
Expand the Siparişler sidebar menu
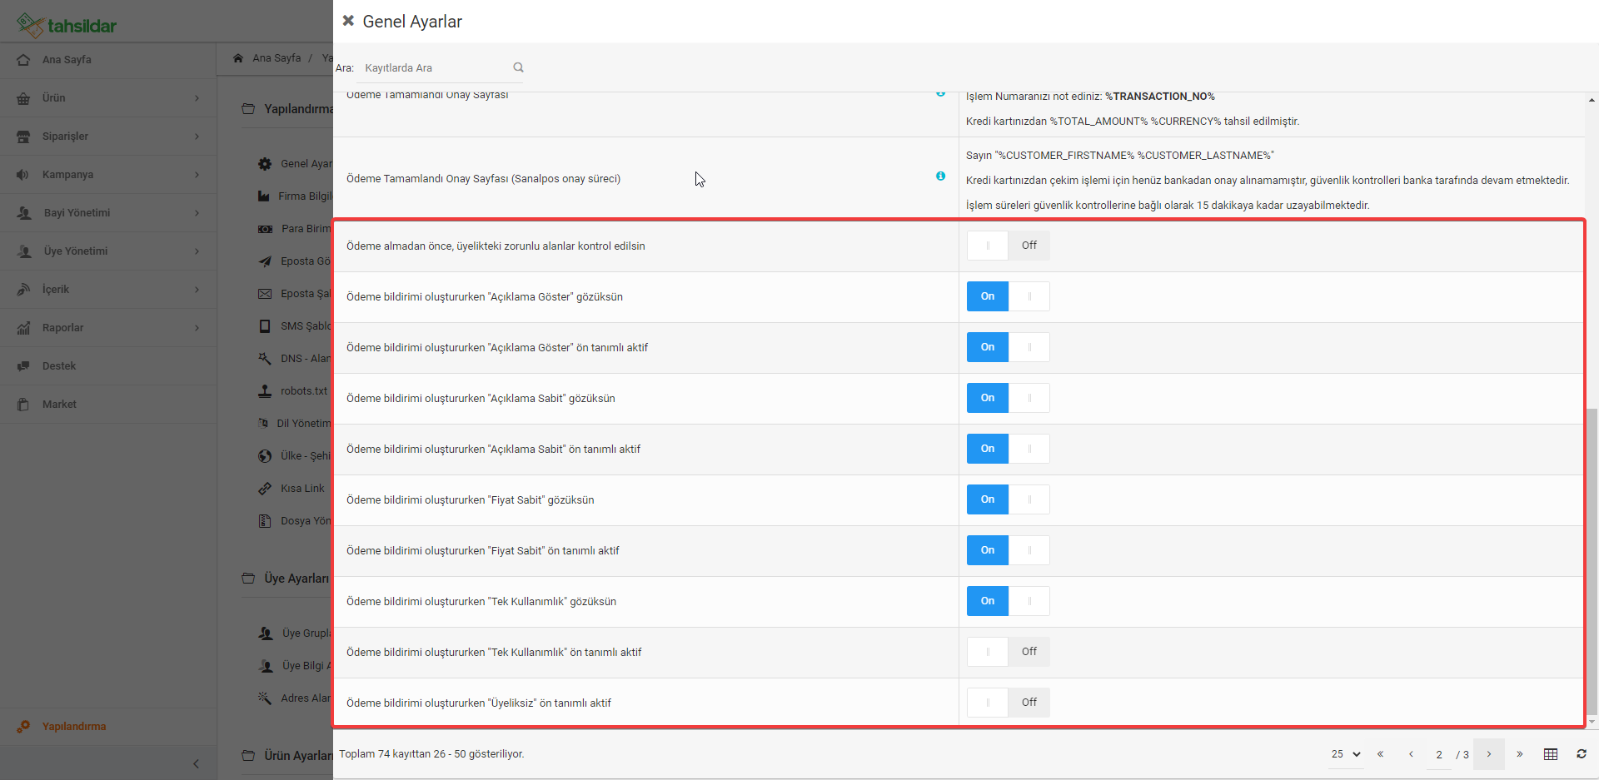tap(108, 137)
